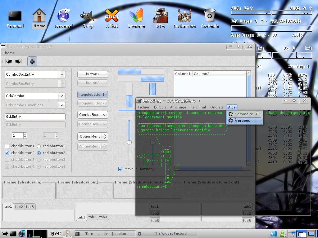Click the panel clock showing 18:47

56,234
